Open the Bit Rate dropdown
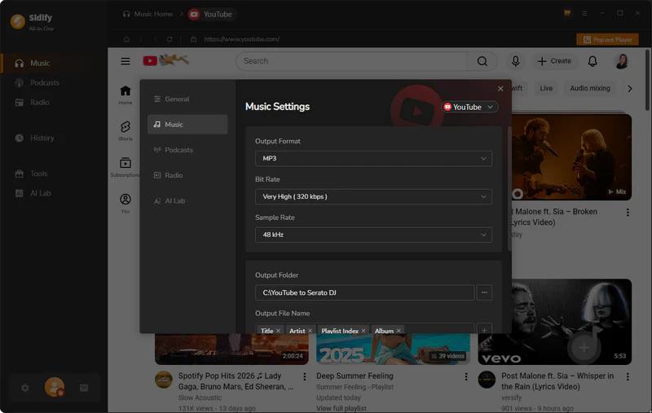The image size is (652, 413). pyautogui.click(x=373, y=196)
